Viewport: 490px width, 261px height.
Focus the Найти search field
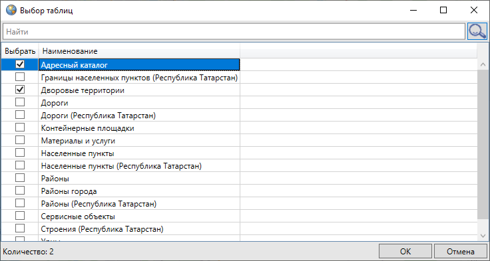(x=234, y=31)
